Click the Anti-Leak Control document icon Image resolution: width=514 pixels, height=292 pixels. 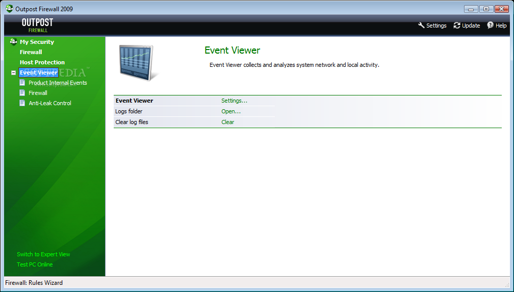(x=22, y=103)
